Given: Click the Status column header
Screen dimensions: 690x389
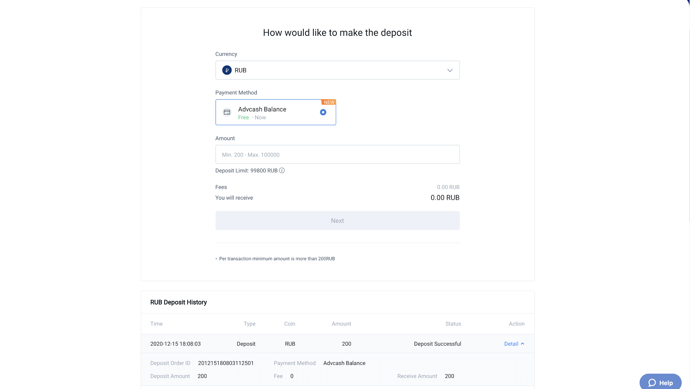Looking at the screenshot, I should [453, 324].
